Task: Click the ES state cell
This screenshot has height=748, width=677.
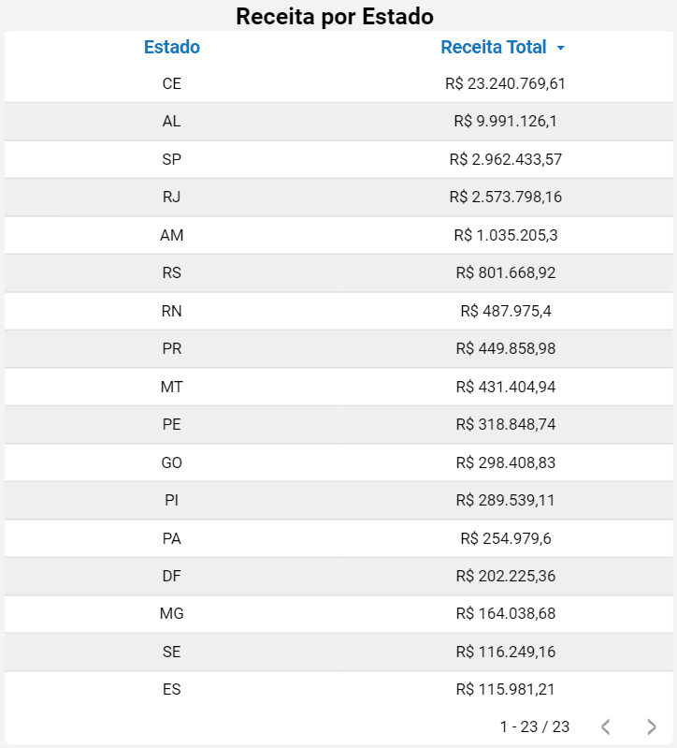Action: (172, 689)
